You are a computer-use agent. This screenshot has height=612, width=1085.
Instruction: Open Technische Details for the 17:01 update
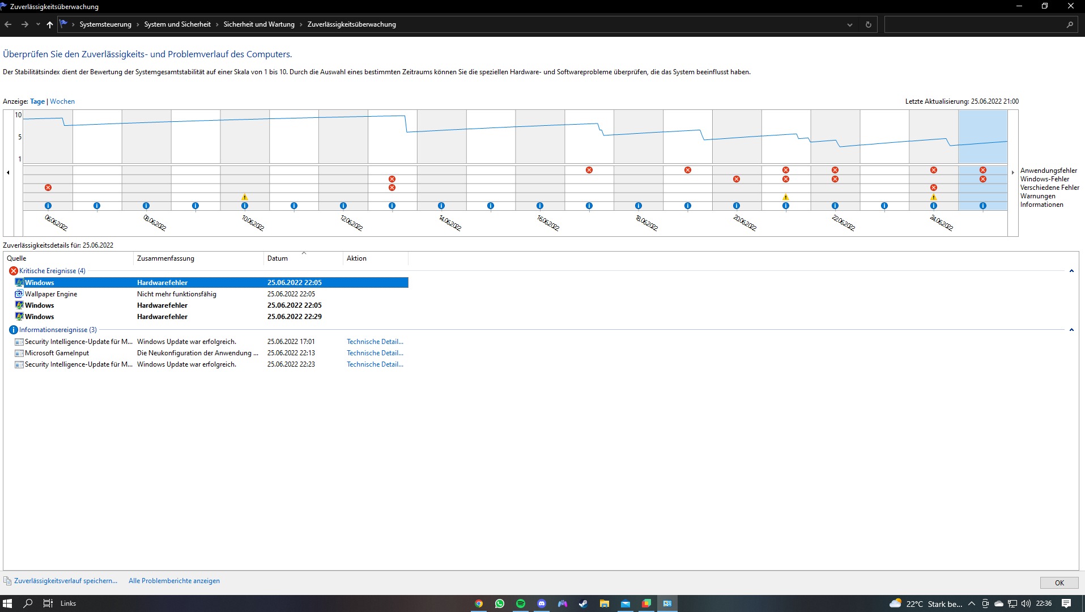coord(375,342)
